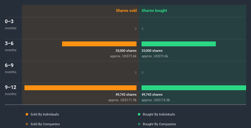The height and width of the screenshot is (128, 251).
Task: Click the zero bought value in 6–9 months
Action: click(142, 73)
